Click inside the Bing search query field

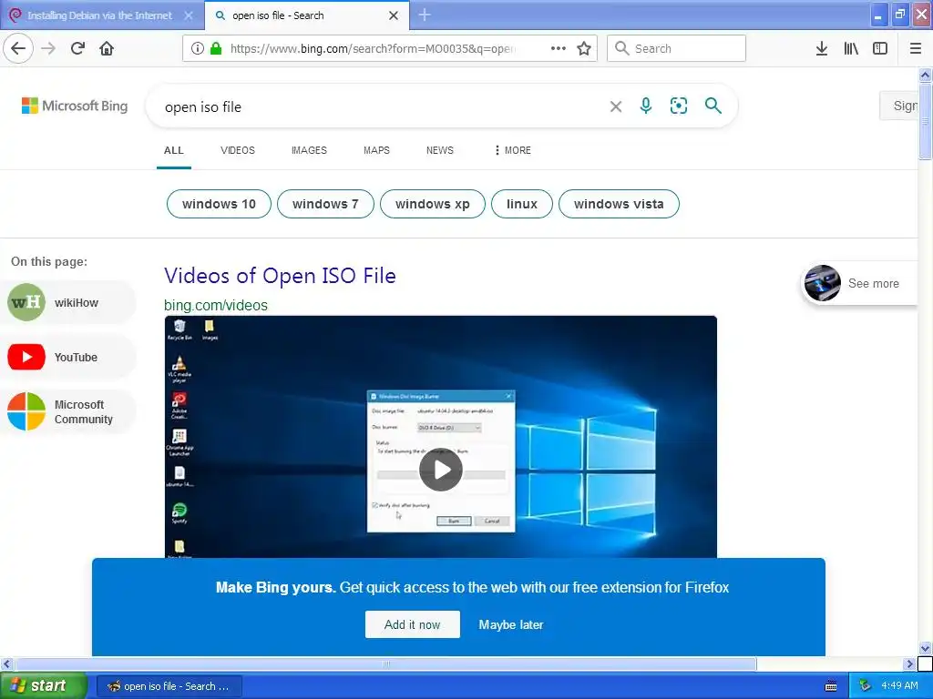(381, 107)
